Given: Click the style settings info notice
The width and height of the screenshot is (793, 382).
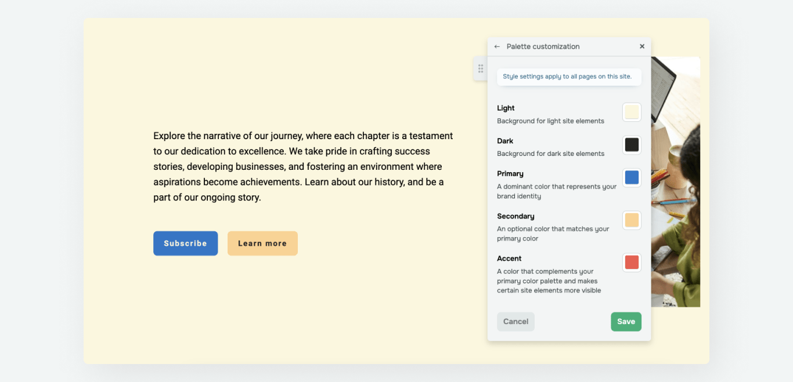Looking at the screenshot, I should [x=569, y=77].
